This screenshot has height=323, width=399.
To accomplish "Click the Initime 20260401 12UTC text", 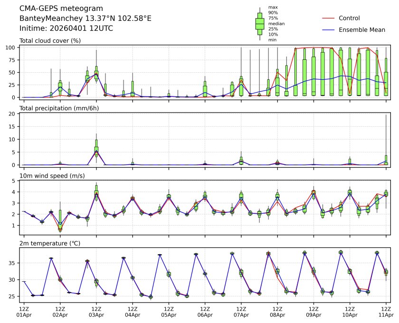I will click(x=66, y=28).
